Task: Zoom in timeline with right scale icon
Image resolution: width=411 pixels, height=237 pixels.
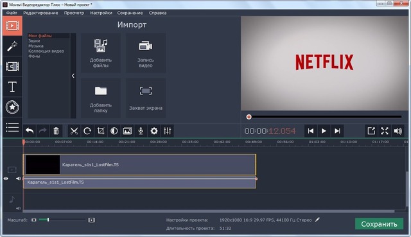Action: 91,220
